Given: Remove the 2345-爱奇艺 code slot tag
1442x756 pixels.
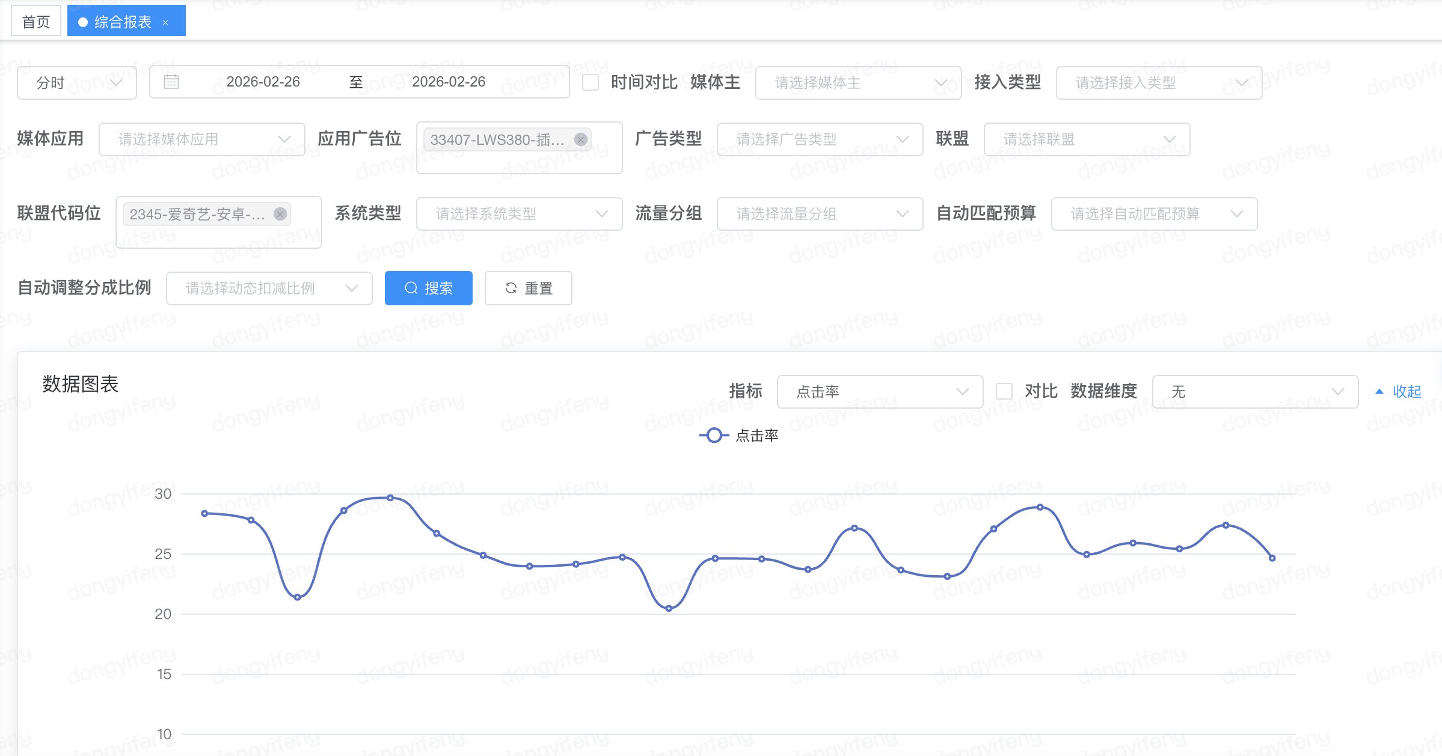Looking at the screenshot, I should (280, 214).
